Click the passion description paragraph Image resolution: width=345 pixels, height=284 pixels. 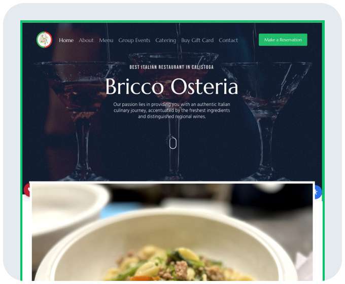(x=171, y=111)
